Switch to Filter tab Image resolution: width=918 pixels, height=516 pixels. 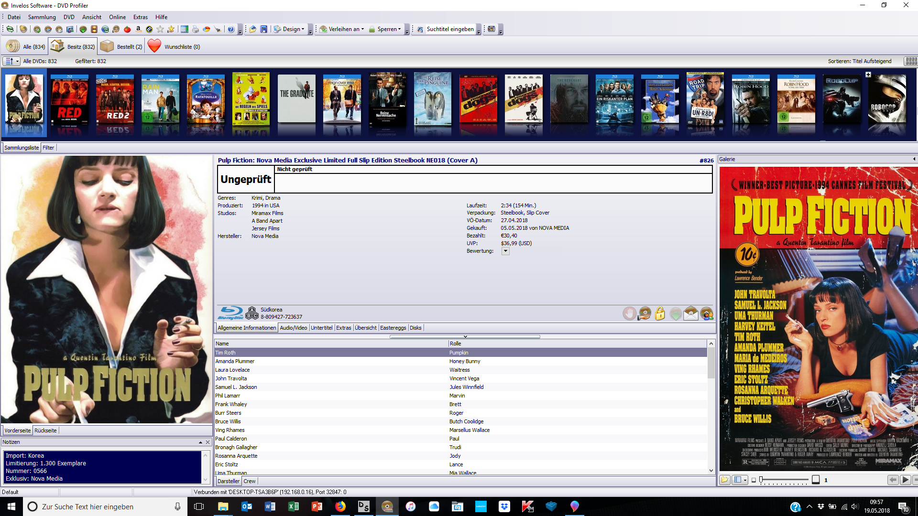[48, 148]
